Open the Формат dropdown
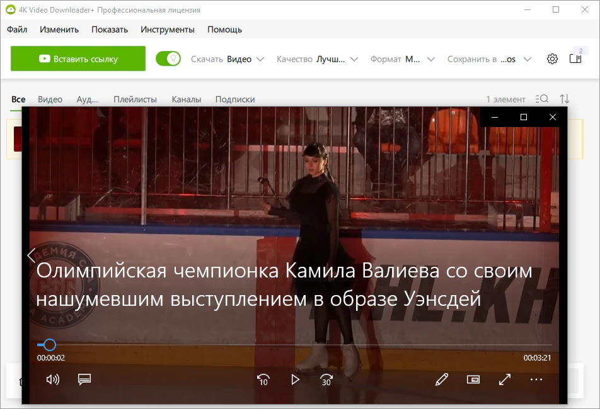 pos(403,59)
